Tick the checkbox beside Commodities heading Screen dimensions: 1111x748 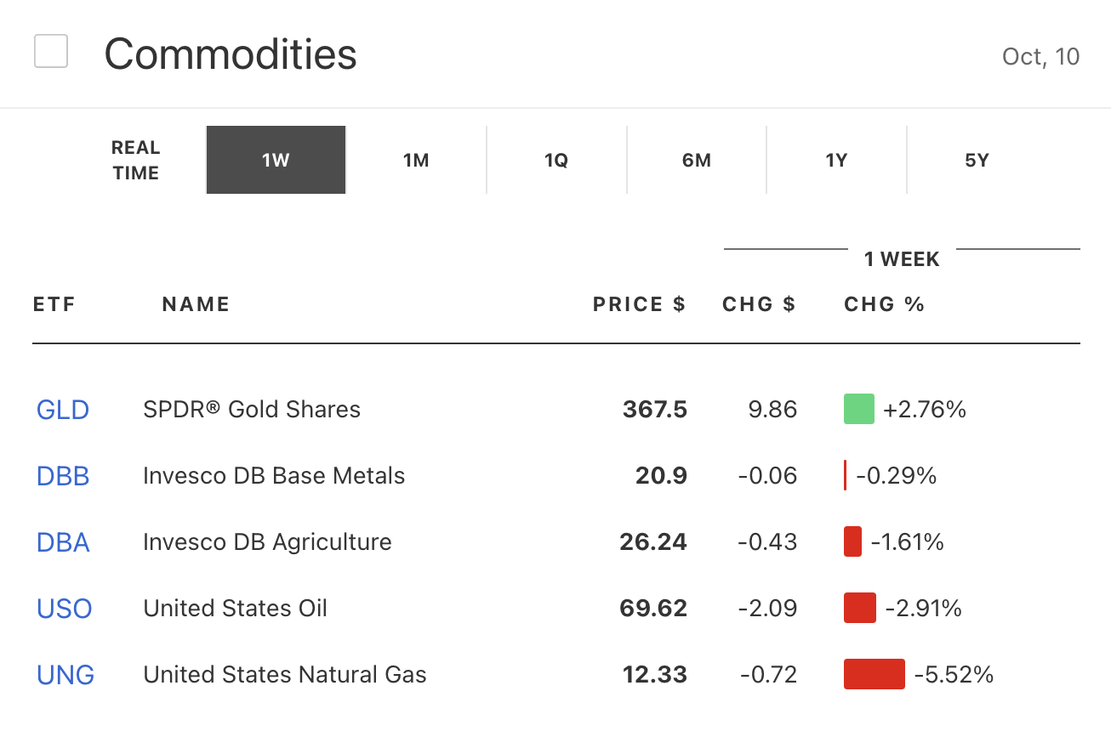coord(51,52)
